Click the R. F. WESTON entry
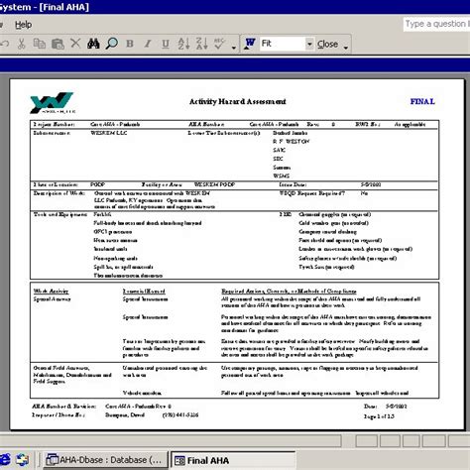The height and width of the screenshot is (470, 470). coord(291,142)
